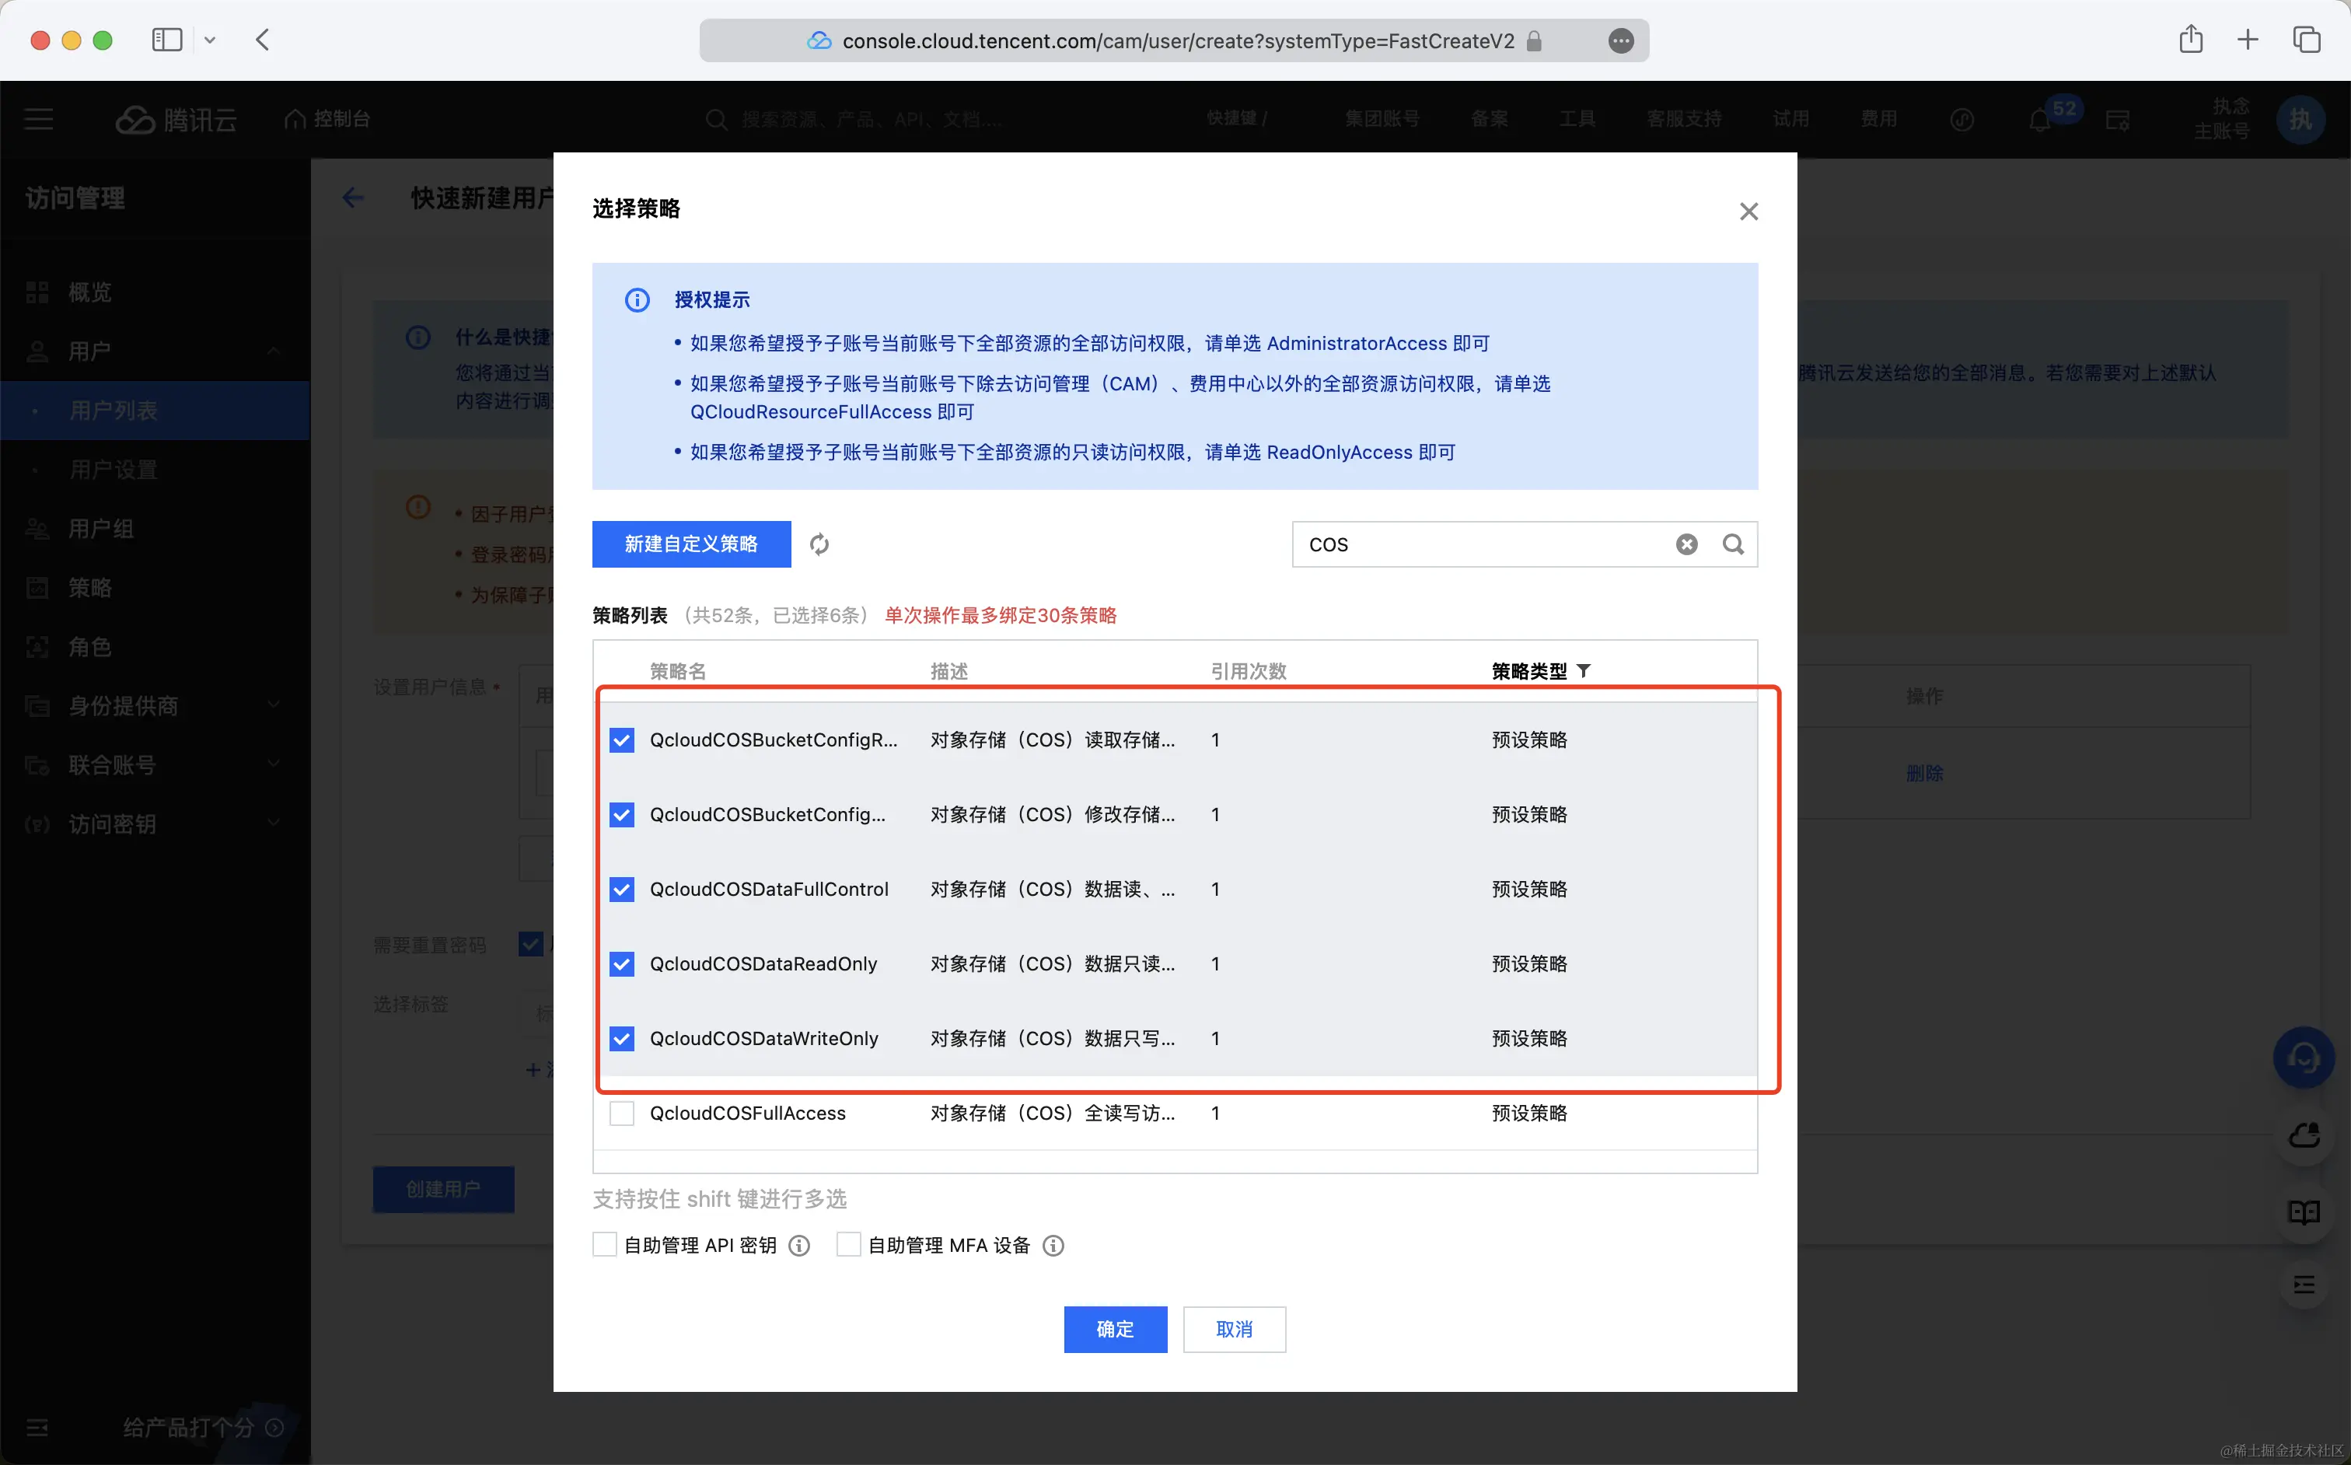This screenshot has height=1465, width=2351.
Task: Click the 新建自定义策略 button
Action: 692,544
